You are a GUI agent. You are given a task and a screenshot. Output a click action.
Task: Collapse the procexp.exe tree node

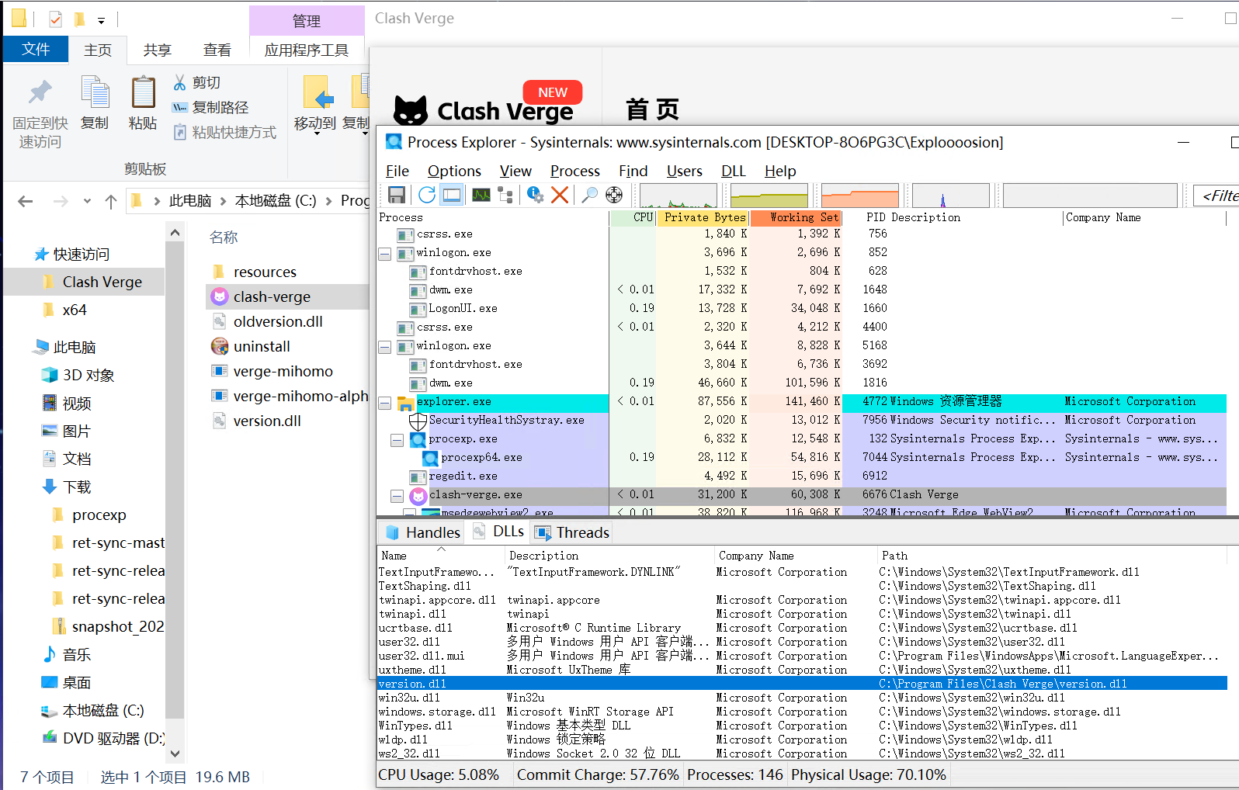397,440
